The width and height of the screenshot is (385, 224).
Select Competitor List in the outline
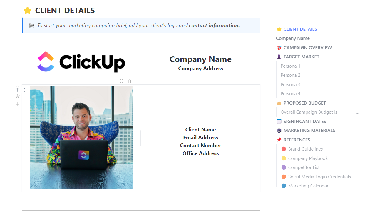(304, 167)
